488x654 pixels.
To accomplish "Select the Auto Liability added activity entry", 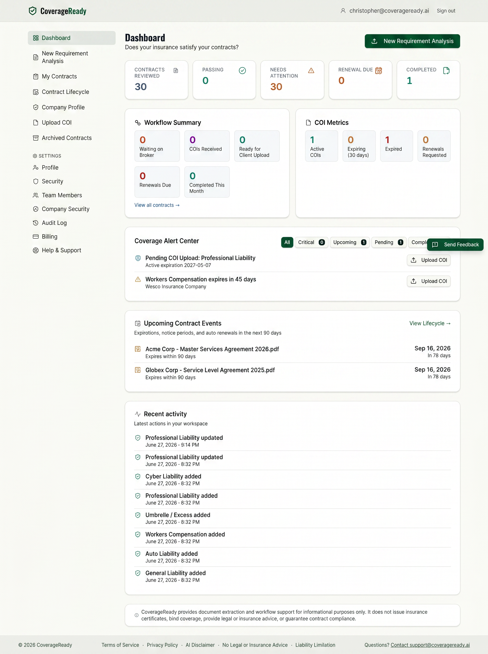I will pyautogui.click(x=292, y=557).
